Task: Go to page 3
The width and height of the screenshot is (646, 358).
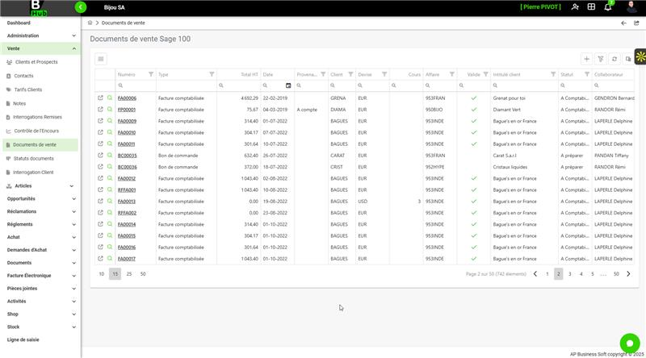Action: [x=570, y=274]
